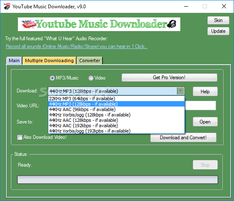This screenshot has width=234, height=201.
Task: Choose 44KHz AAC (96kbps) option
Action: coord(117,109)
